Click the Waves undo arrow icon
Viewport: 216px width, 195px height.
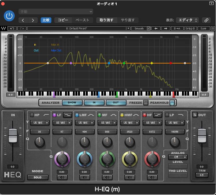12,29
